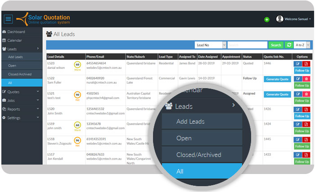Click delete icon for lead L522
This screenshot has width=315, height=192.
pos(306,79)
